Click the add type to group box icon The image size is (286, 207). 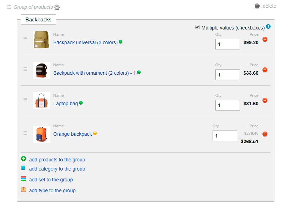[x=24, y=190]
